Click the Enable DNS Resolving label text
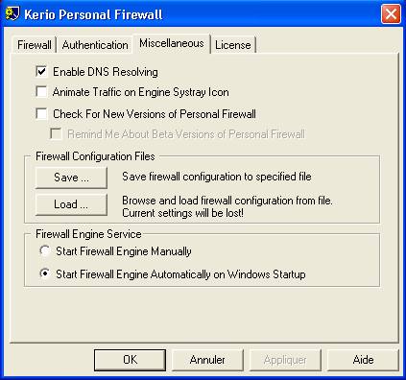Screen dimensions: 406x380 pyautogui.click(x=106, y=72)
